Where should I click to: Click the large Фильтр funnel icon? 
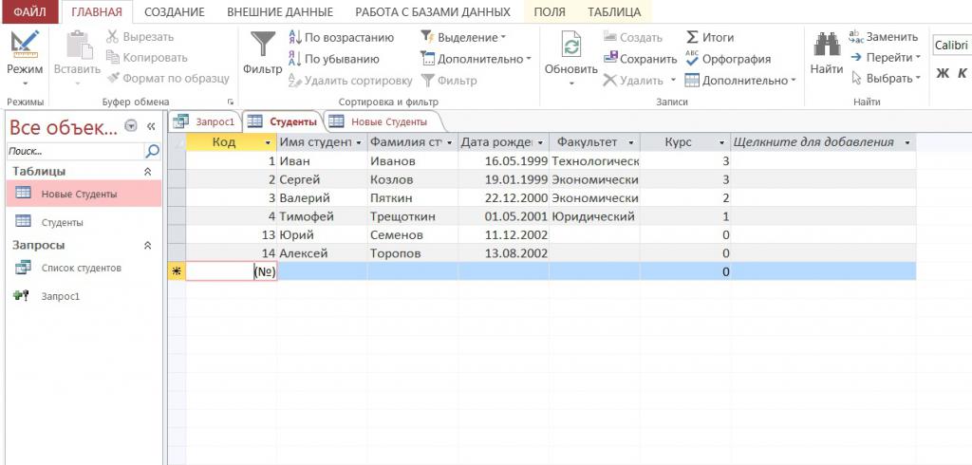point(262,46)
